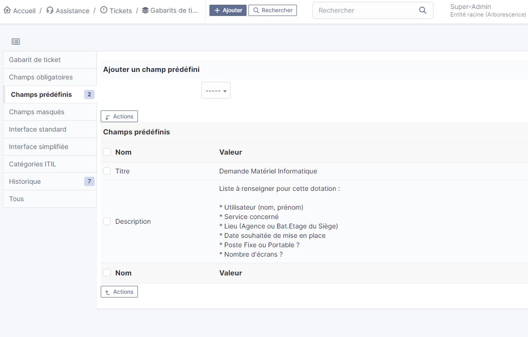Open the Historique tab
The image size is (528, 337).
pos(24,181)
